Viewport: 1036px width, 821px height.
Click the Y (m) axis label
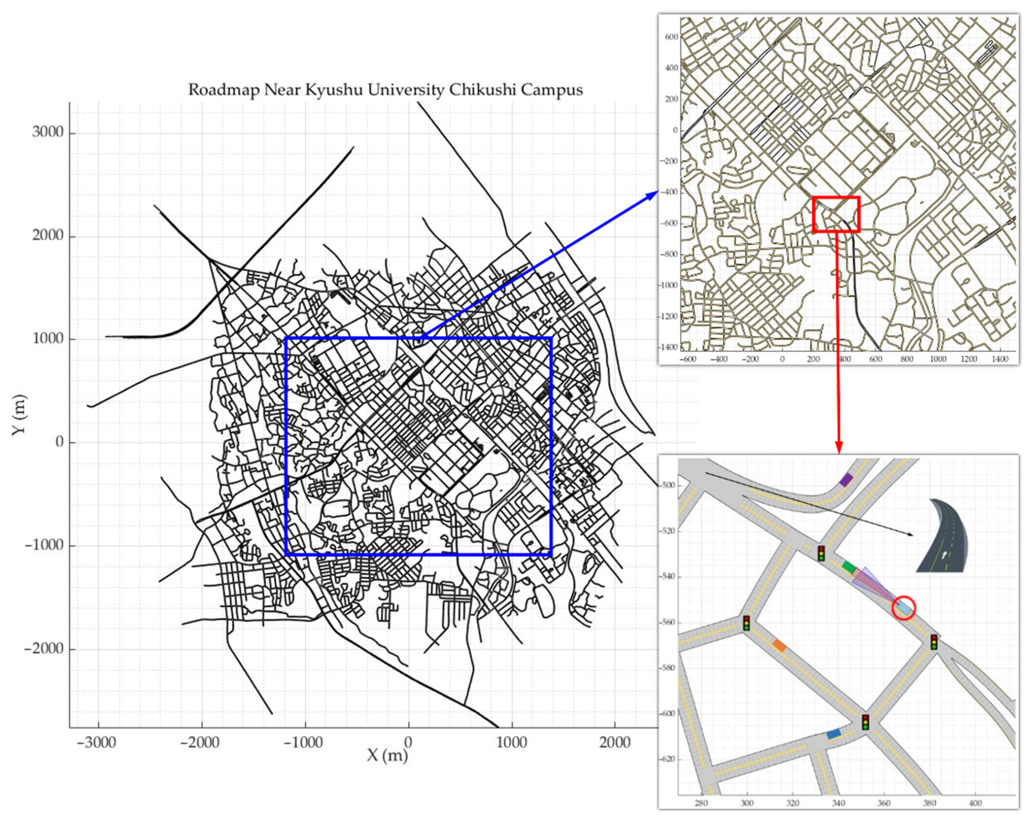pos(20,415)
